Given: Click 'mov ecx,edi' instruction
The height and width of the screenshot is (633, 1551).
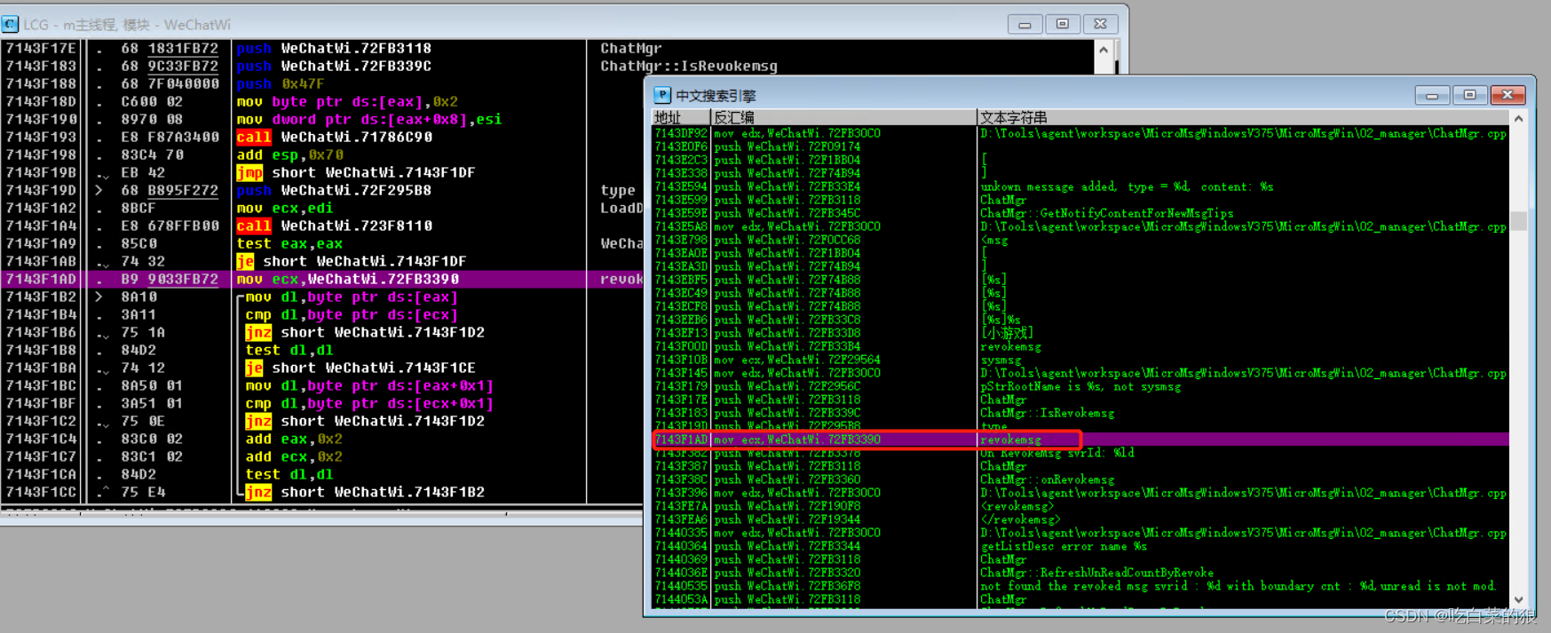Looking at the screenshot, I should pos(285,208).
